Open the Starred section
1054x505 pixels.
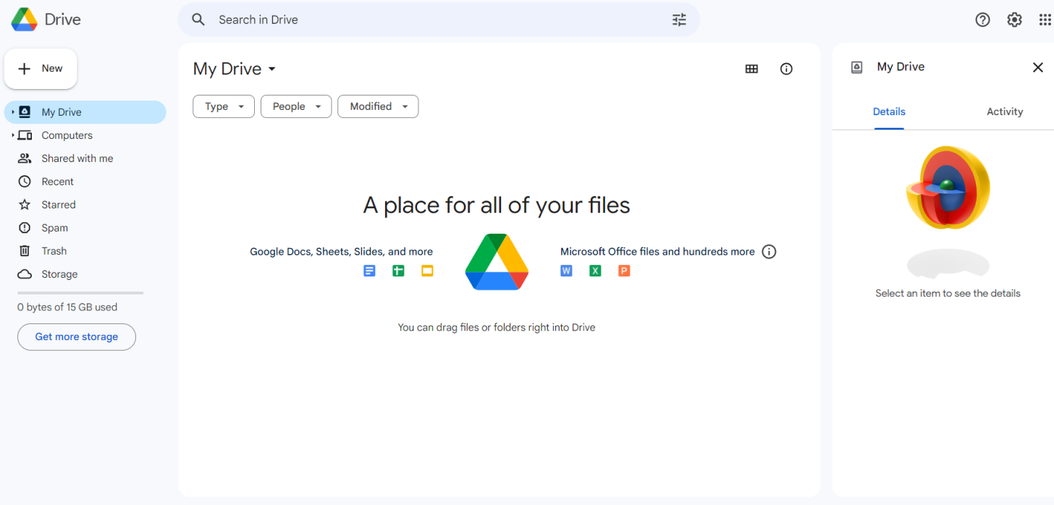click(58, 205)
